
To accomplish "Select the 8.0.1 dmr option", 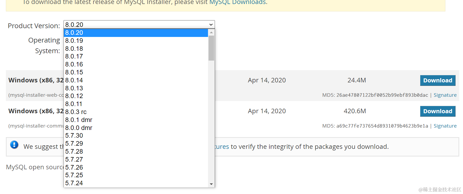I will pos(136,120).
